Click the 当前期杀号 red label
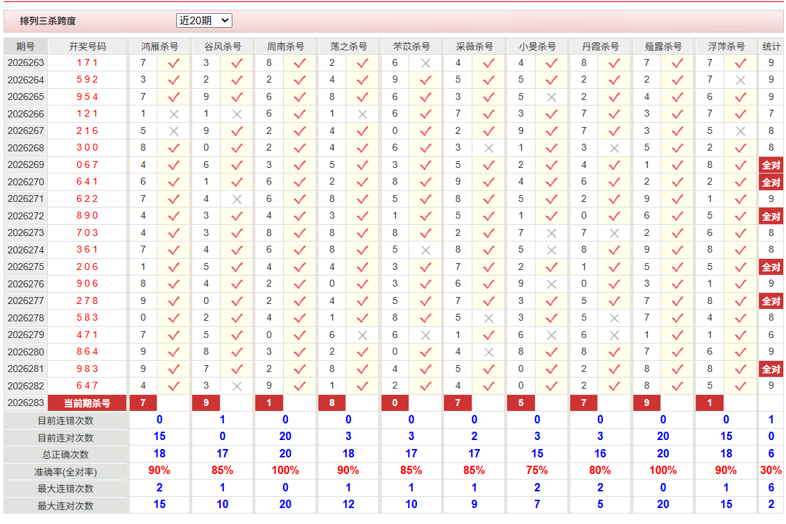This screenshot has width=786, height=524. click(87, 403)
